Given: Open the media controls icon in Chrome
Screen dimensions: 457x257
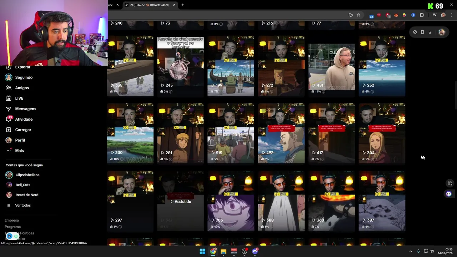Looking at the screenshot, I should (435, 15).
